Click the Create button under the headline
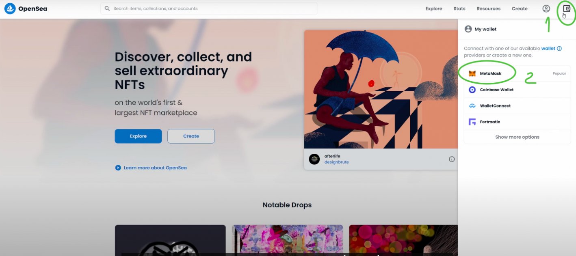The width and height of the screenshot is (576, 256). point(191,136)
